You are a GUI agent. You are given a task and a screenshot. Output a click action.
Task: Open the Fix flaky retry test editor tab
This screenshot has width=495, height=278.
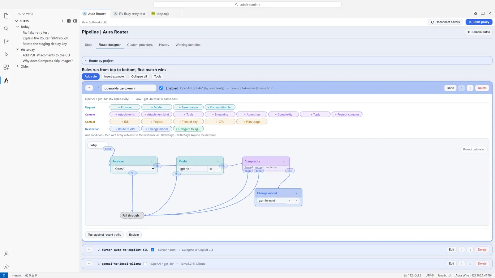[129, 14]
